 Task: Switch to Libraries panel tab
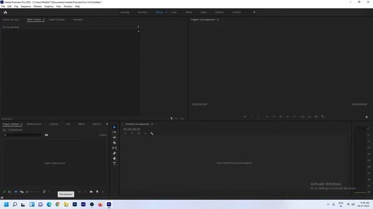[54, 124]
